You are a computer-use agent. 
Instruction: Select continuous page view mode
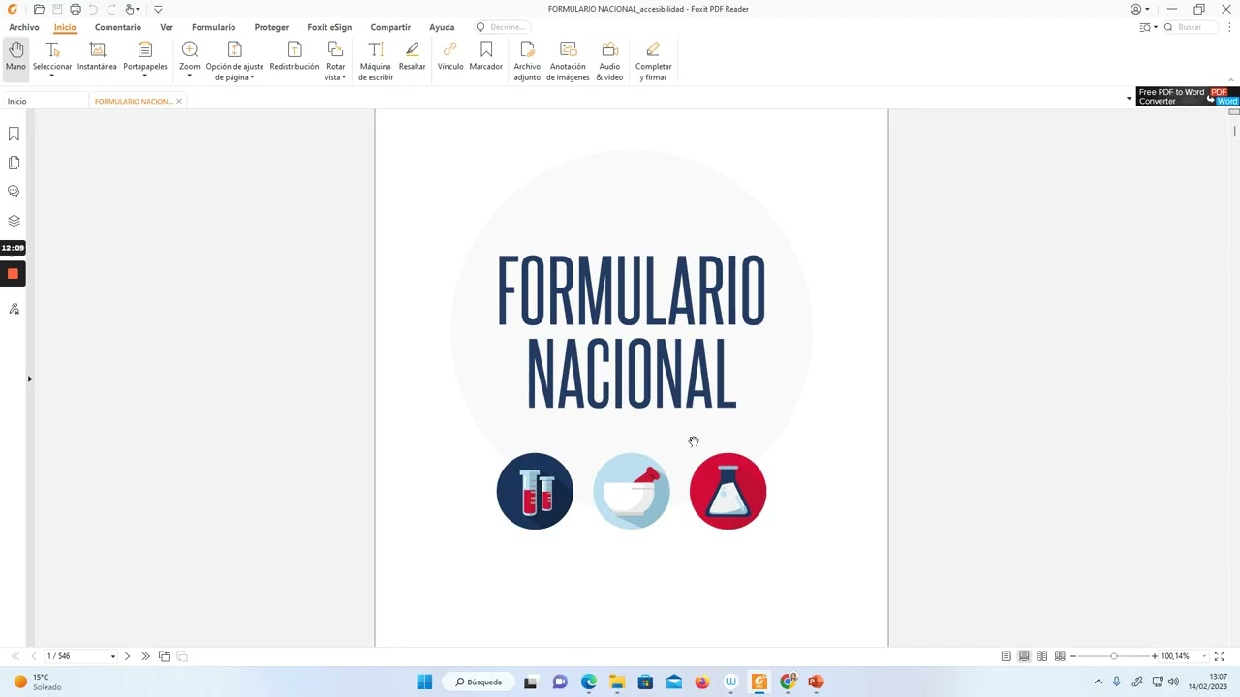1024,656
